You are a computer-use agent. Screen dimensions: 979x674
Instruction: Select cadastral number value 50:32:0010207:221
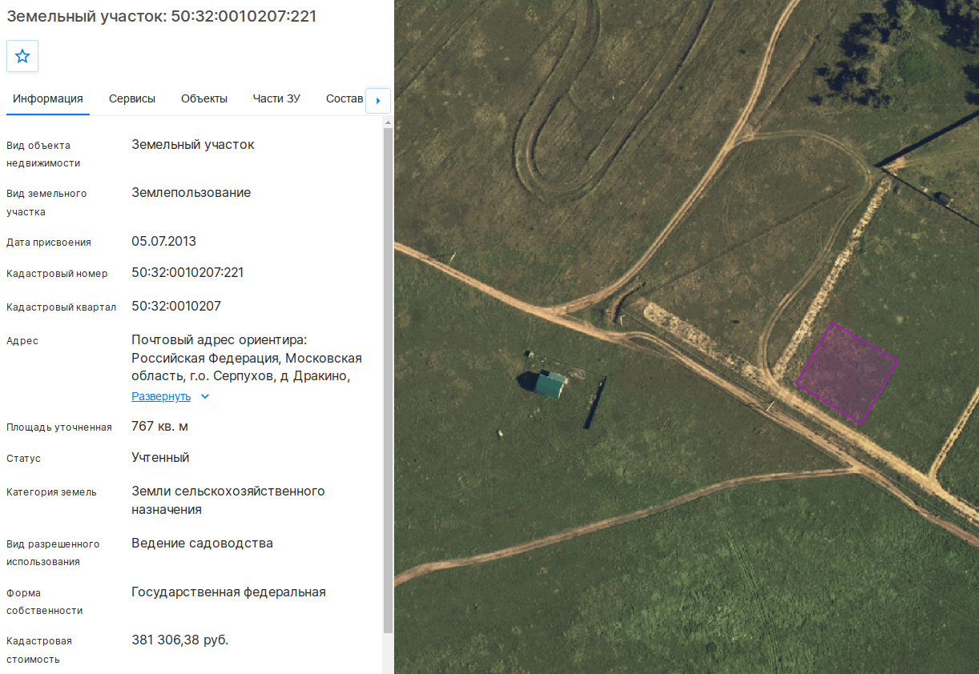187,273
